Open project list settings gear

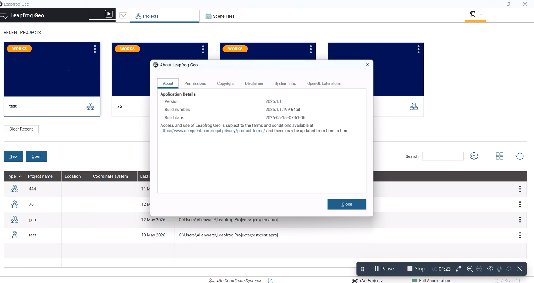pos(474,156)
